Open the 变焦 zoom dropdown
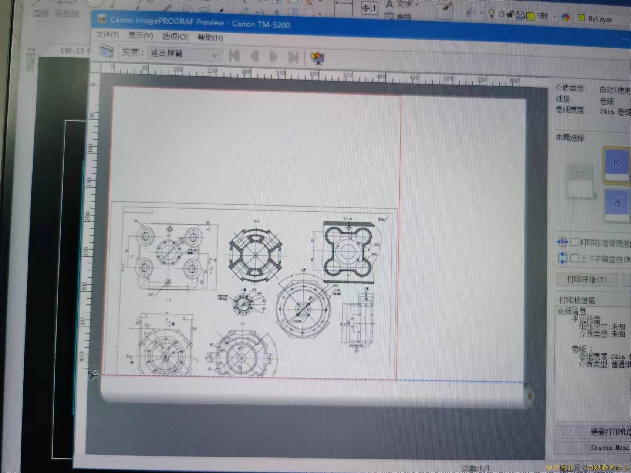The image size is (631, 473). (184, 54)
